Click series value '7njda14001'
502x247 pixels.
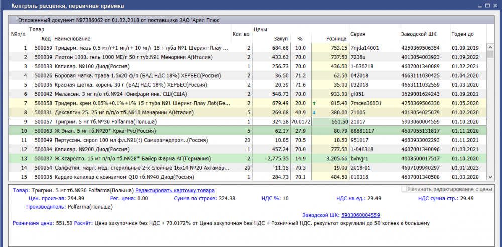coord(364,48)
